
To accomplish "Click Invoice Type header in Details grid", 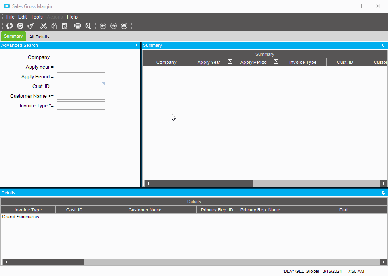I will click(28, 210).
